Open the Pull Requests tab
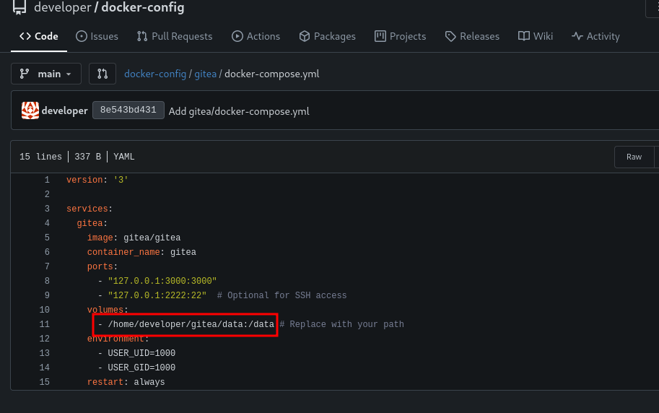 pyautogui.click(x=173, y=36)
